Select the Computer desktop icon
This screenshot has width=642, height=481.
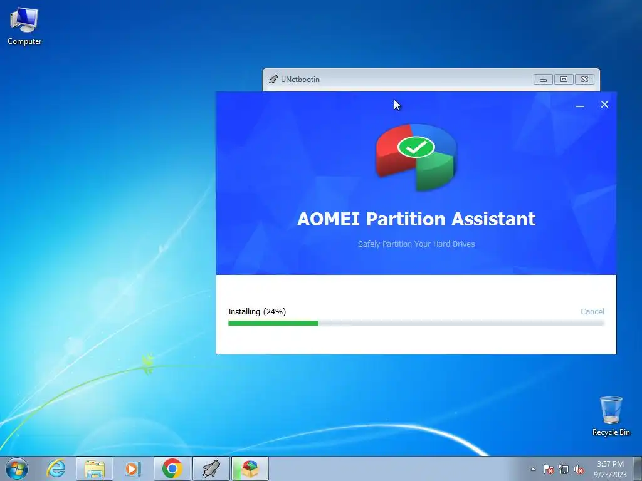24,26
